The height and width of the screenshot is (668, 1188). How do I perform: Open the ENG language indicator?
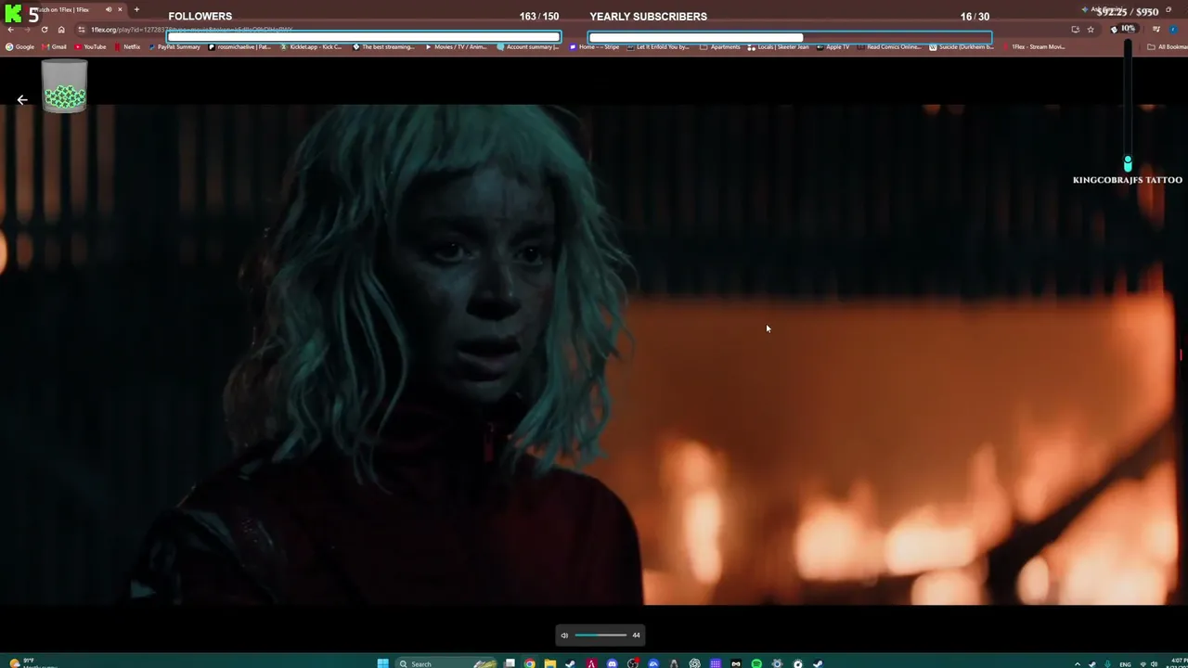click(x=1126, y=663)
